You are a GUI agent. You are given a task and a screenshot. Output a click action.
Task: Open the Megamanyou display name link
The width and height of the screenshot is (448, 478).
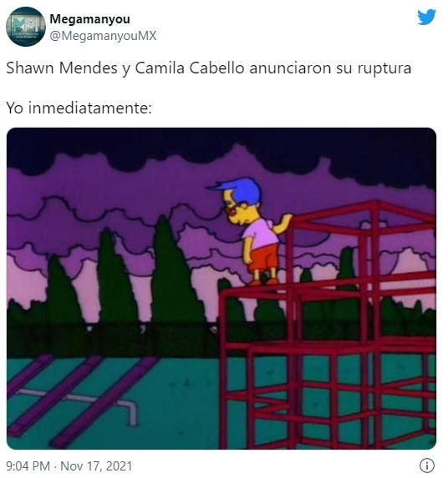click(89, 19)
